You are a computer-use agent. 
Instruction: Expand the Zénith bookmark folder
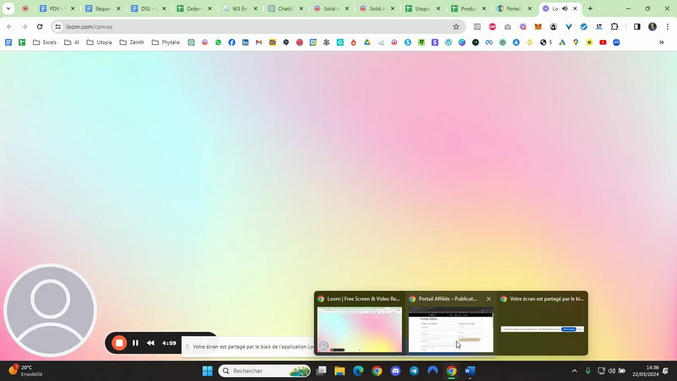tap(132, 42)
